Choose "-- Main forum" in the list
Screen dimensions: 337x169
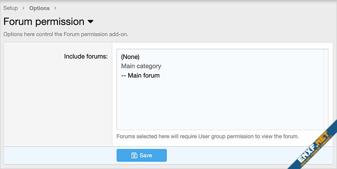(x=140, y=76)
